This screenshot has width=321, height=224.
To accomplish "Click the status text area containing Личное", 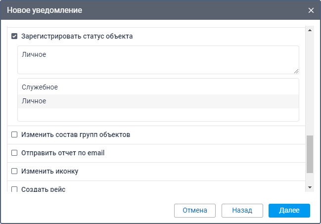I will 158,59.
